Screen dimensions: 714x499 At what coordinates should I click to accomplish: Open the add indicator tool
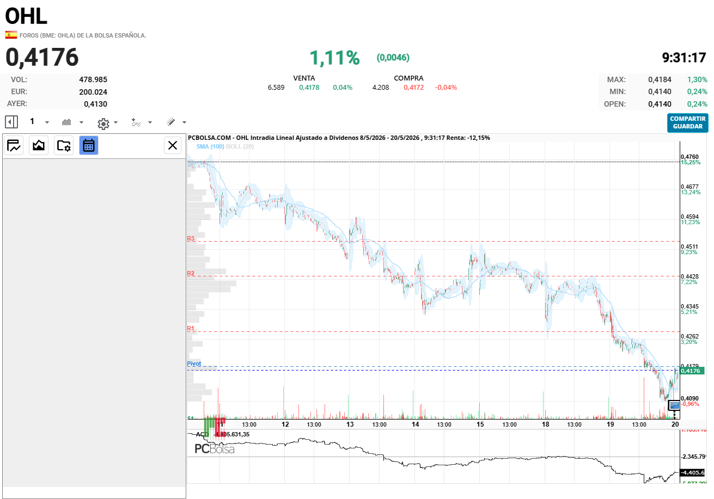(x=136, y=122)
